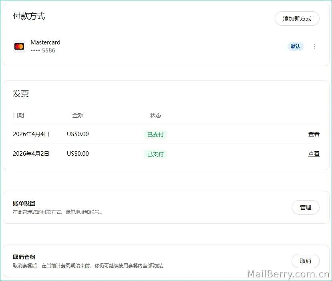332x281 pixels.
Task: Click the 2026年4月2日 date cell
Action: pos(31,154)
